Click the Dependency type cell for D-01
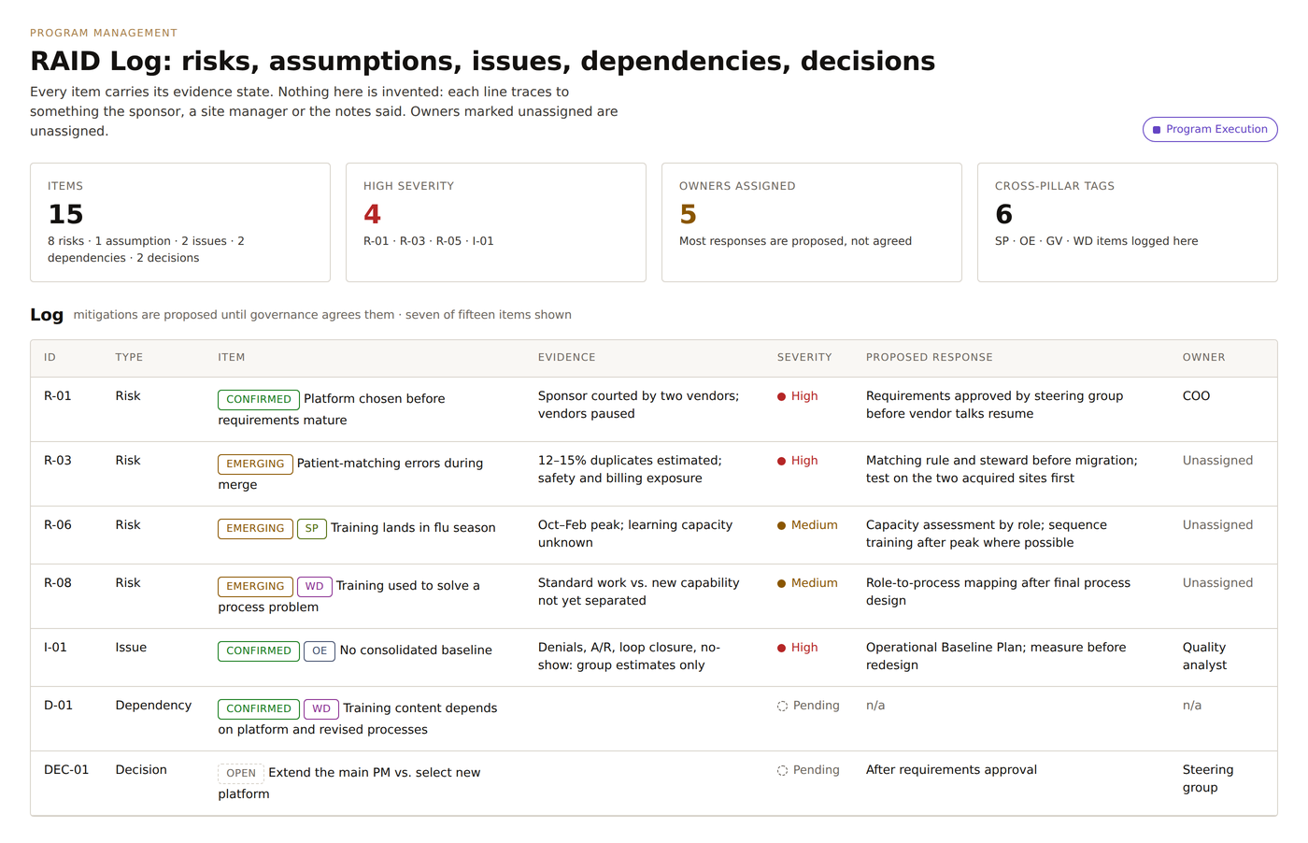 [x=153, y=706]
